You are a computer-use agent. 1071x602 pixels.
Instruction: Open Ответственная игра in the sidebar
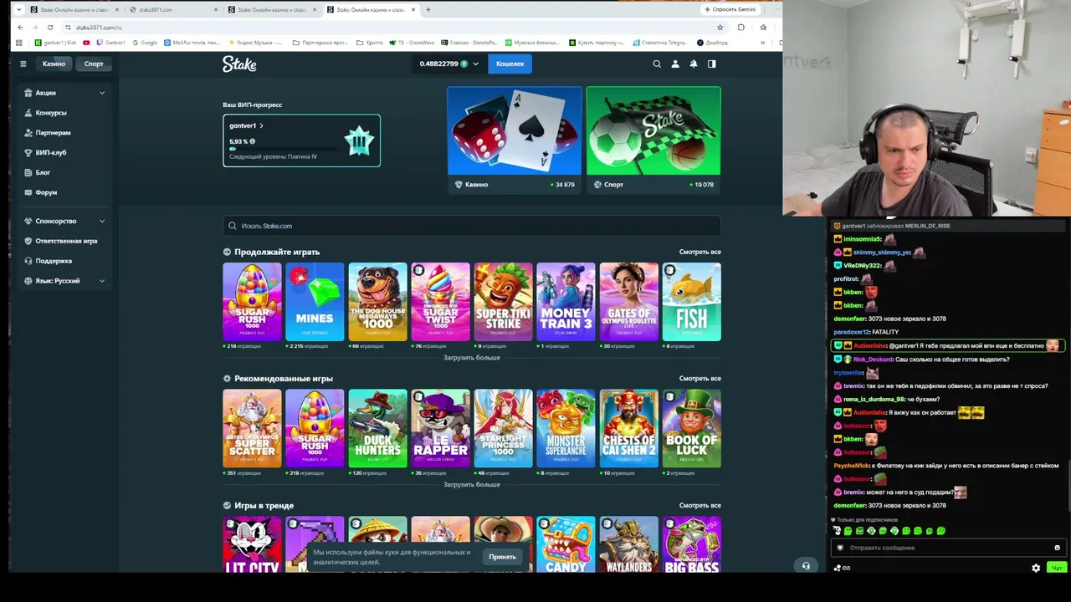click(x=66, y=241)
